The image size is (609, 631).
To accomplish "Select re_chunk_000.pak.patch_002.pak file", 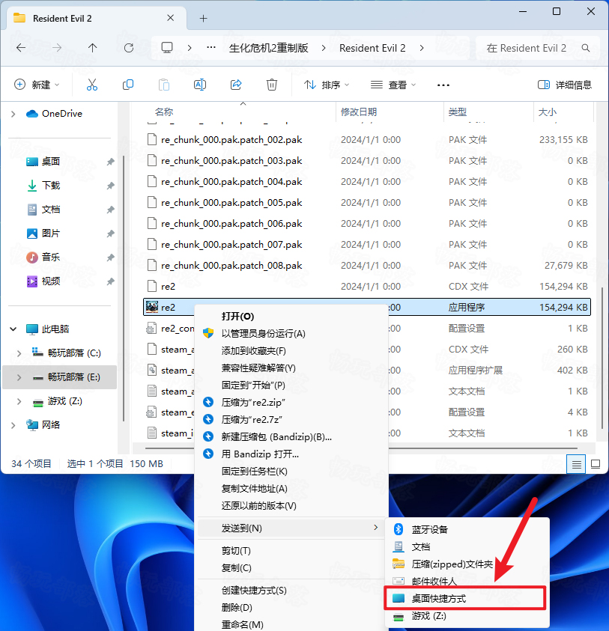I will click(x=367, y=140).
